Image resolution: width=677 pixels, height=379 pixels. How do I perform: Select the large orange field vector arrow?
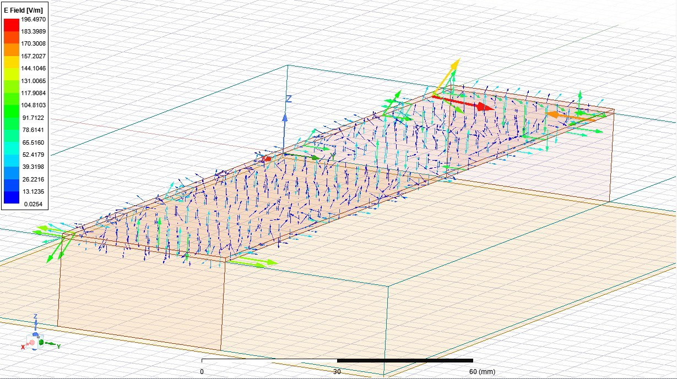tap(571, 116)
